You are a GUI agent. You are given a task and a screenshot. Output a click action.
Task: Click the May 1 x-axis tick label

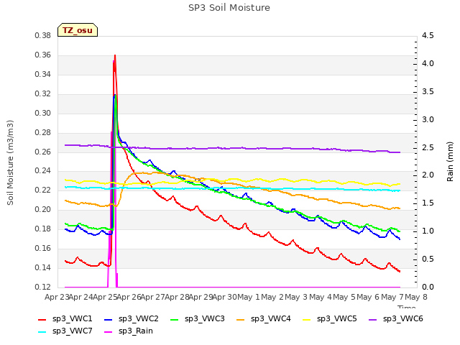coord(249,297)
